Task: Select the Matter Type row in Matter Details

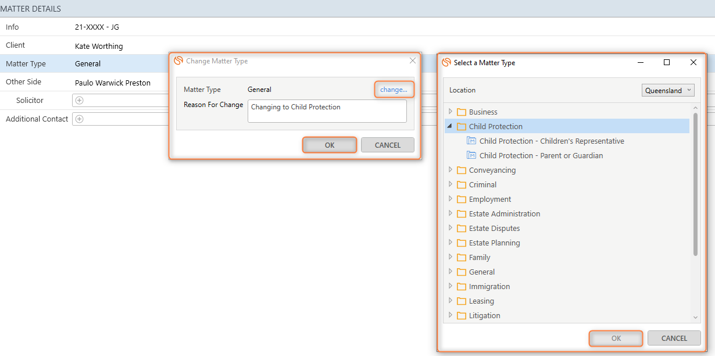Action: coord(84,64)
